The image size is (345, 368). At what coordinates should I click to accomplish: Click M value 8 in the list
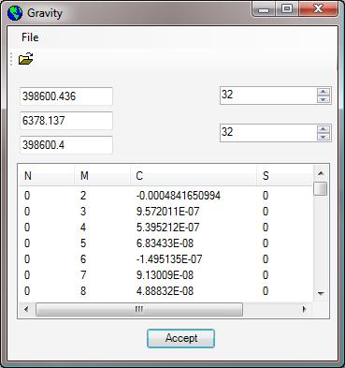click(x=83, y=291)
